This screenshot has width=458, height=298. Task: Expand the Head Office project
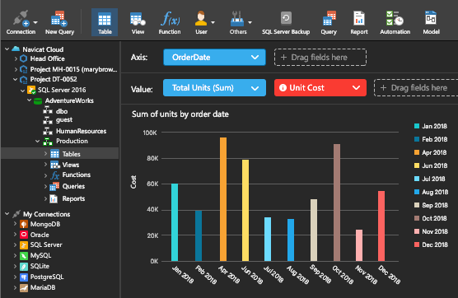click(16, 58)
